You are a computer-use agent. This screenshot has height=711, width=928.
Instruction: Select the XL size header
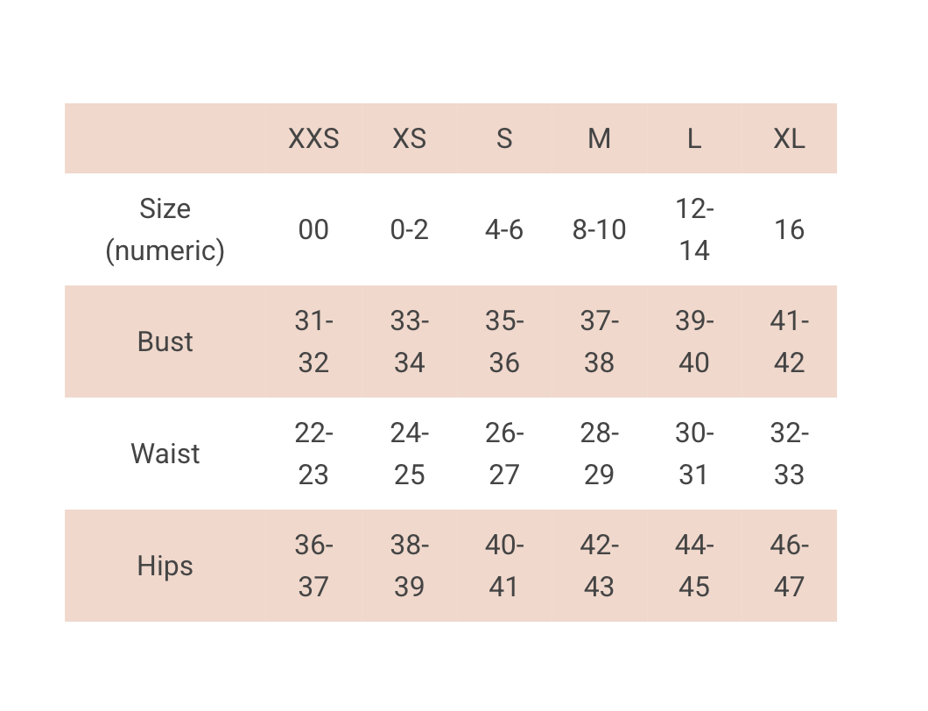[789, 138]
